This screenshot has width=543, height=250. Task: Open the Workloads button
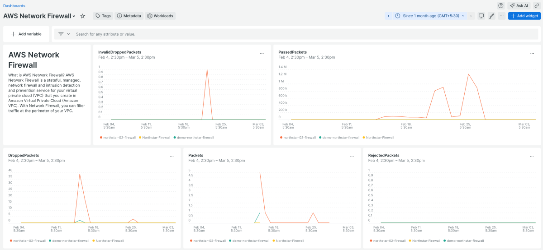(x=160, y=16)
